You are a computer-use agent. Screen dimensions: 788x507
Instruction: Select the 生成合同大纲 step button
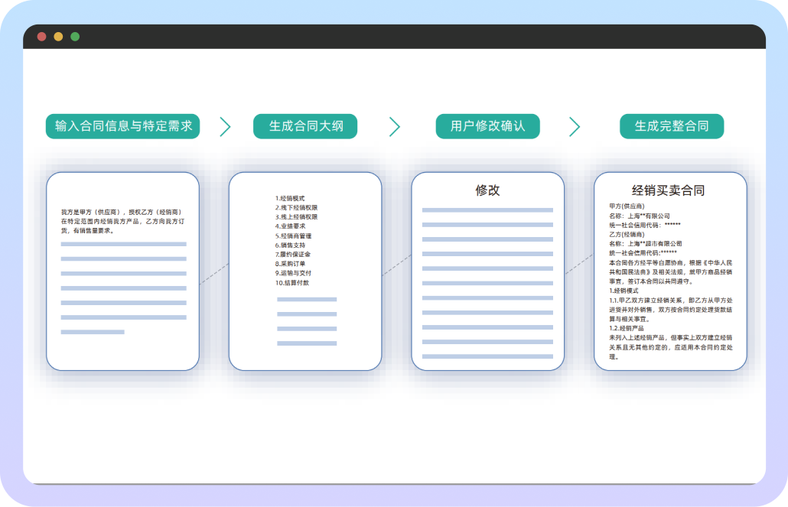point(305,126)
